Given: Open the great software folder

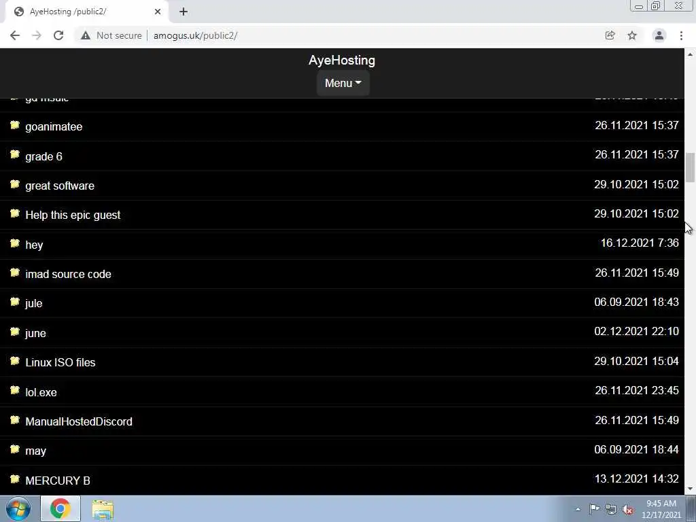Looking at the screenshot, I should [x=60, y=186].
